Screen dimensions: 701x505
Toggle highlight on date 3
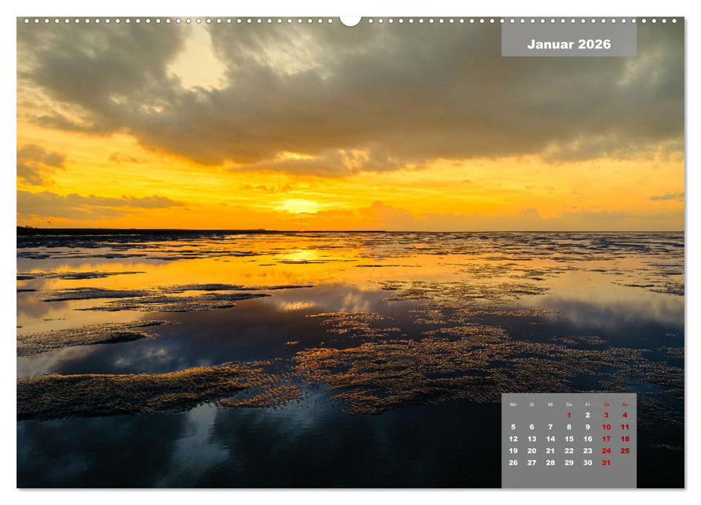point(606,415)
